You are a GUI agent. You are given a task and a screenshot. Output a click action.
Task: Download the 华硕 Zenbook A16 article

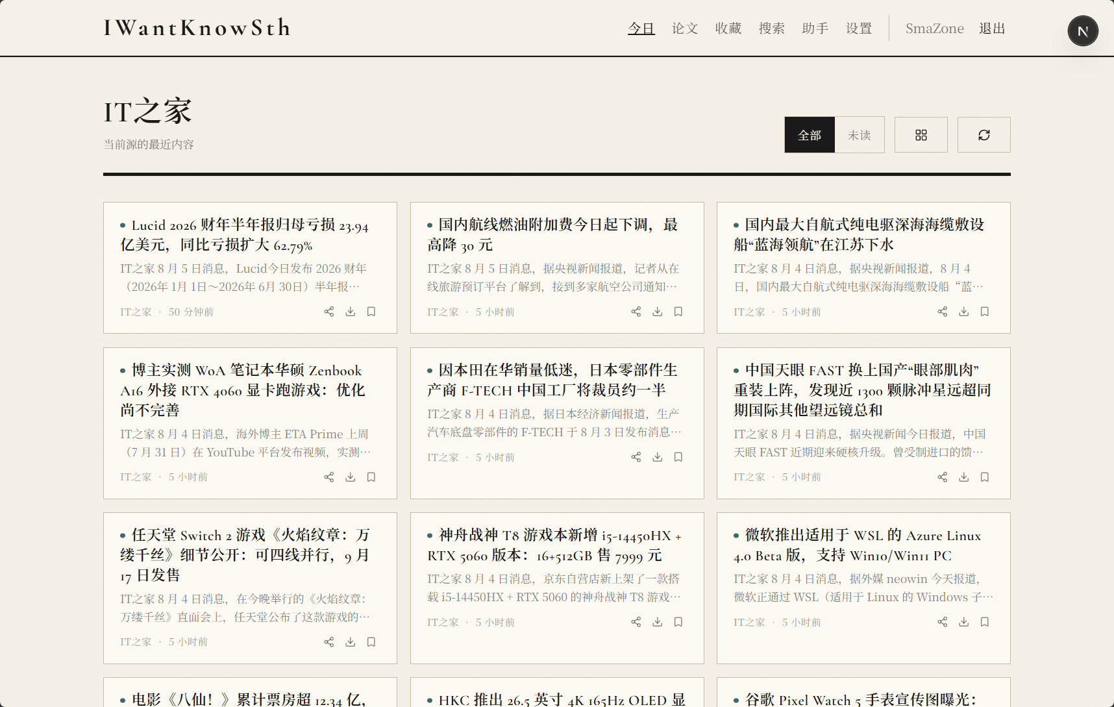(351, 477)
